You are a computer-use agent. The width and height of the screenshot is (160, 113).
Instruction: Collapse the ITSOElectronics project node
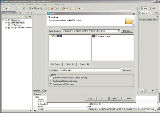click(x=3, y=20)
